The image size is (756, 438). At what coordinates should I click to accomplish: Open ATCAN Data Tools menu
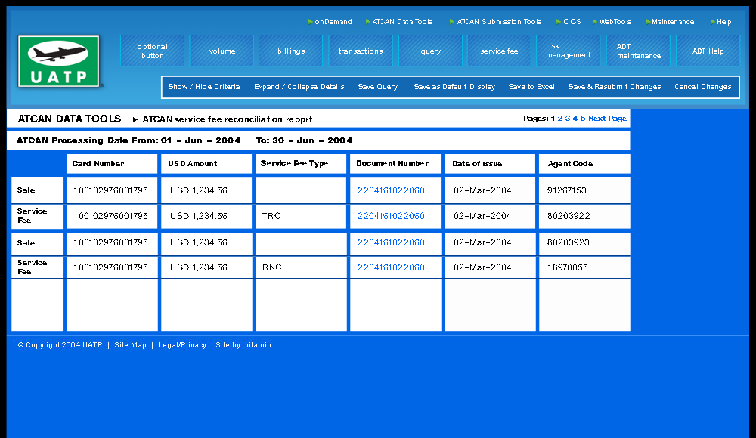[402, 22]
